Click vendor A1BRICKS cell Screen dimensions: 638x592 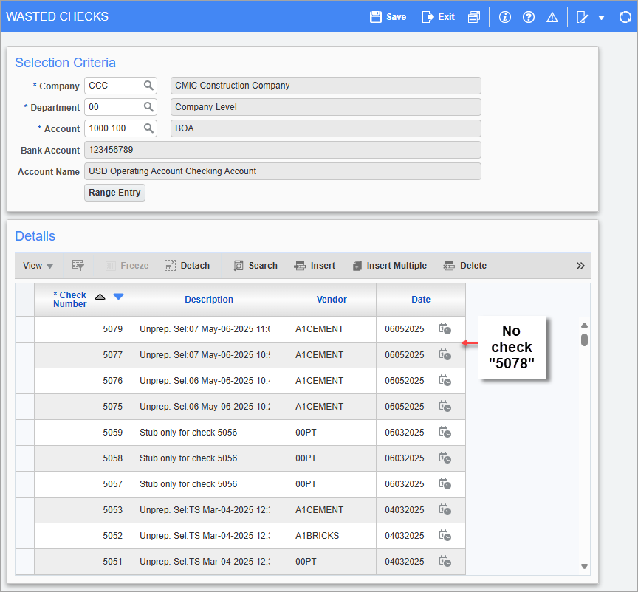point(332,535)
